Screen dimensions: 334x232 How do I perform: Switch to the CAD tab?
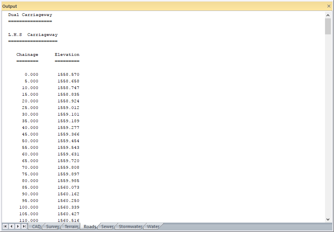tap(36, 227)
